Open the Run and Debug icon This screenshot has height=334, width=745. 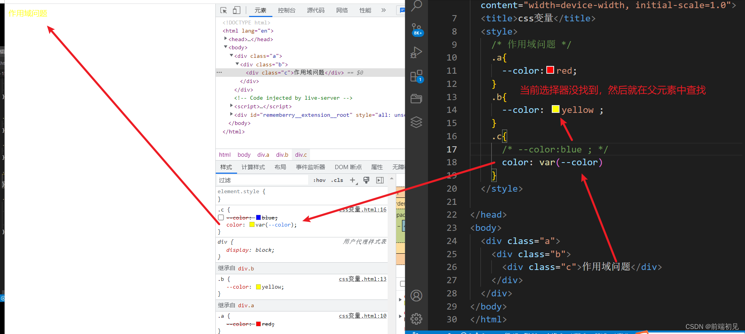point(416,52)
